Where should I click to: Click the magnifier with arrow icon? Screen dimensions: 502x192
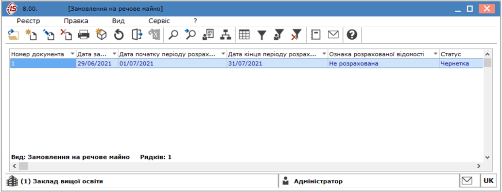[190, 34]
